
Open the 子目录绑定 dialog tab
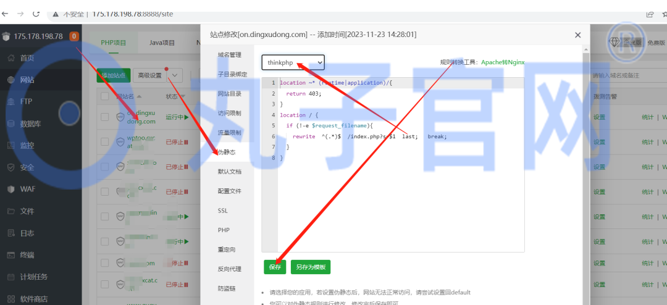point(232,74)
